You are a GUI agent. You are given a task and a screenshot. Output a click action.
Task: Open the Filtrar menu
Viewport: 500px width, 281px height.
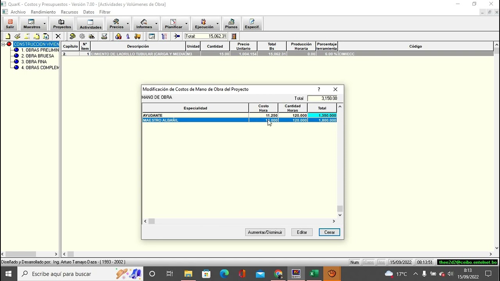pos(105,12)
